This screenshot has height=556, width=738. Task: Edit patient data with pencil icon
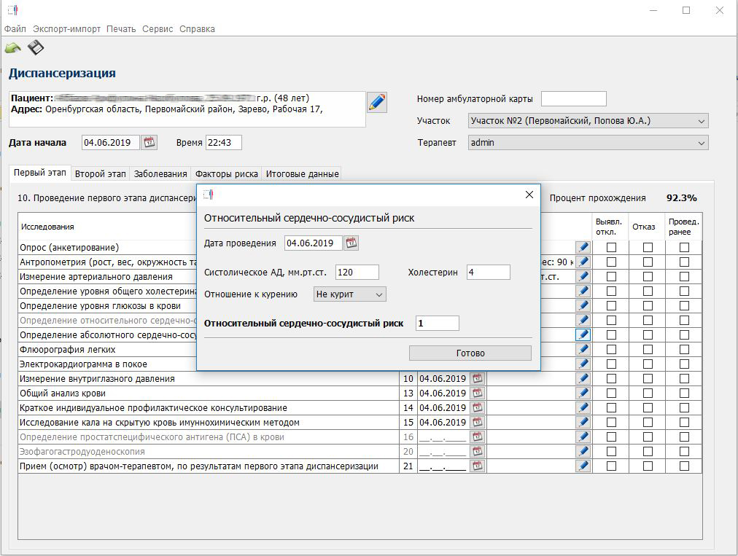(x=376, y=102)
